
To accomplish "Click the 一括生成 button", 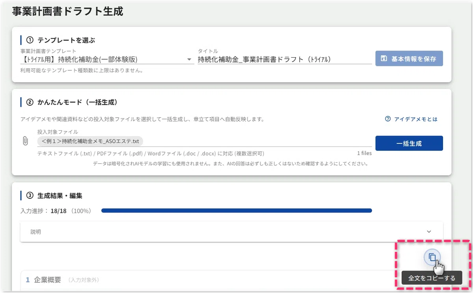I will click(x=409, y=143).
